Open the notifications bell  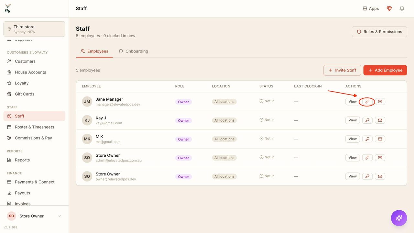(402, 8)
